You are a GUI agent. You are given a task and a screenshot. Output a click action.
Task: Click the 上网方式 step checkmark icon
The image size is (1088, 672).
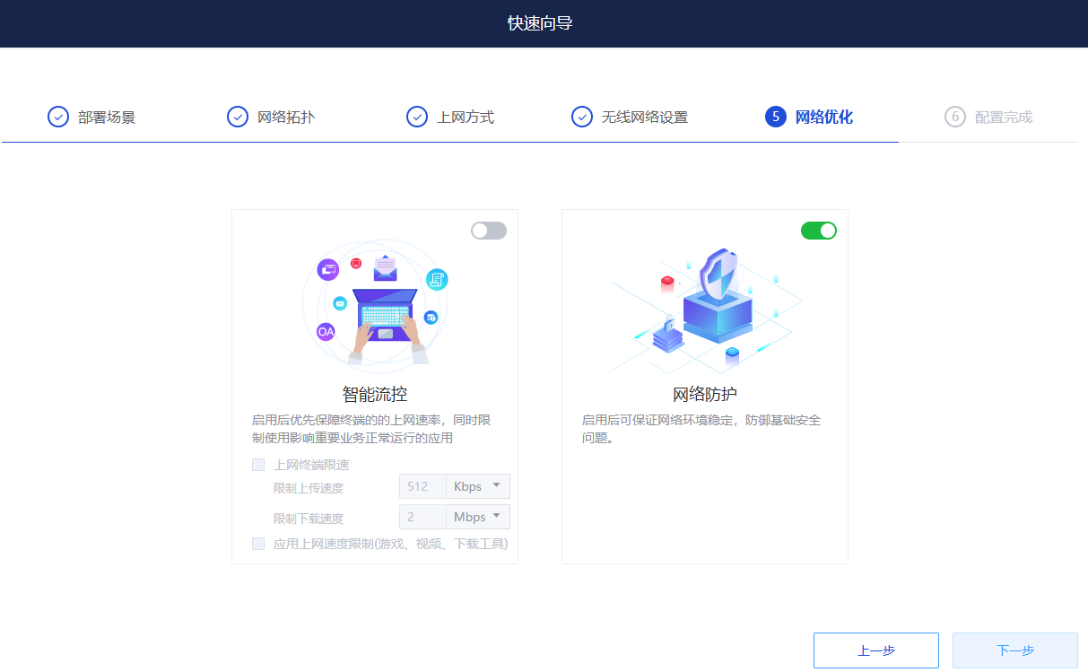point(417,117)
